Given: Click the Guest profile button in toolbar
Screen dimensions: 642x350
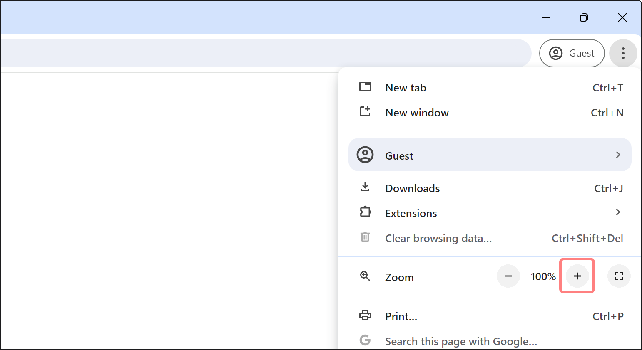Looking at the screenshot, I should [572, 53].
